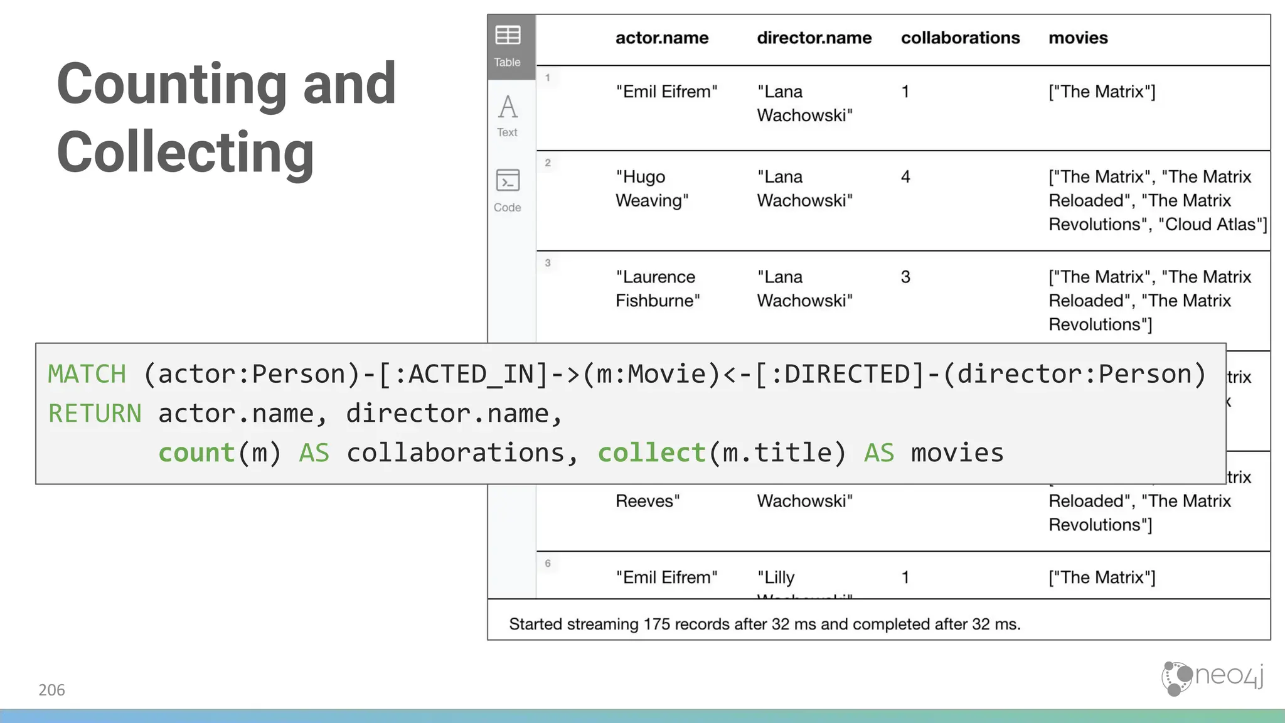This screenshot has height=723, width=1285.
Task: Click row number 2 marker
Action: pyautogui.click(x=547, y=163)
